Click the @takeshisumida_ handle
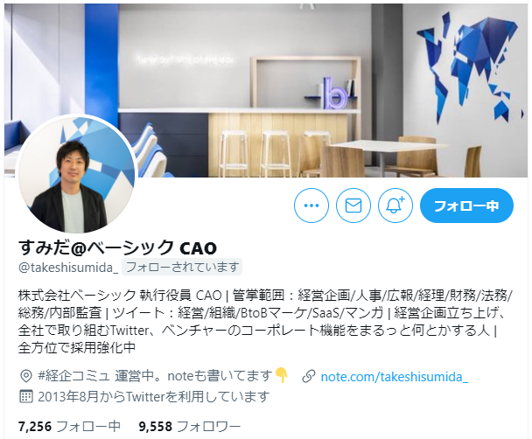 coord(68,268)
